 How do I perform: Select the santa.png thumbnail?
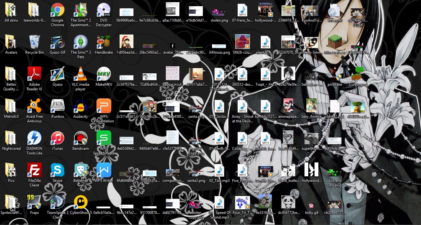[196, 109]
